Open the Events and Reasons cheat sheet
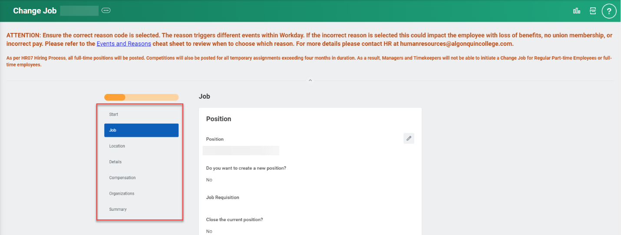Image resolution: width=621 pixels, height=235 pixels. coord(124,44)
